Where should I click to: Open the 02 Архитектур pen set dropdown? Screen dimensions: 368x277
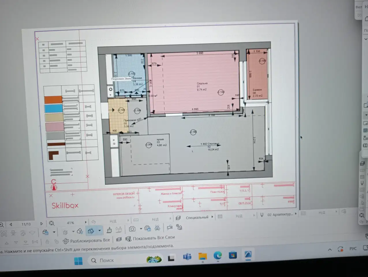(296, 214)
